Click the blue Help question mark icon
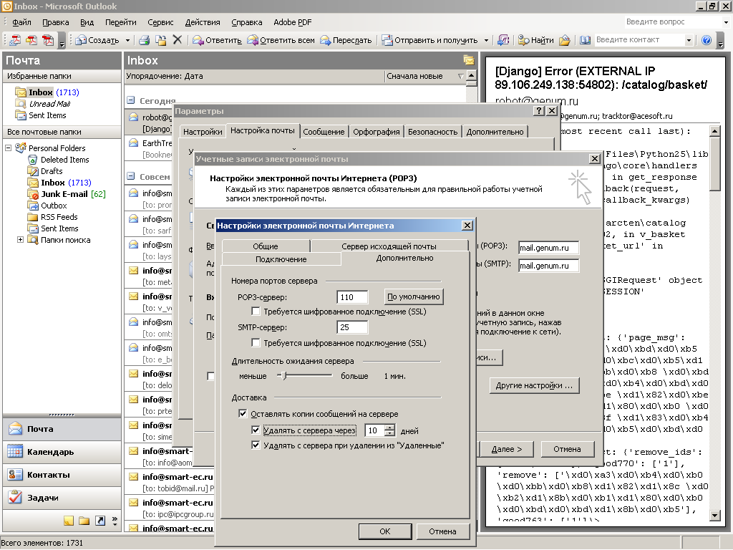Screen dimensions: 733x550 coord(707,40)
